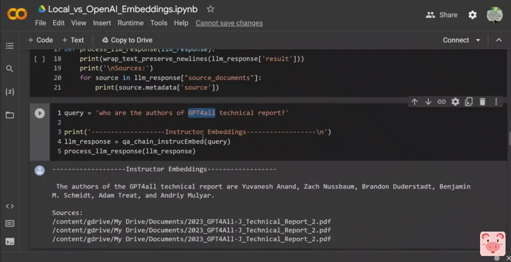This screenshot has height=262, width=511.
Task: Click the qa_chain_instrucEmbed(query) code line
Action: click(147, 141)
